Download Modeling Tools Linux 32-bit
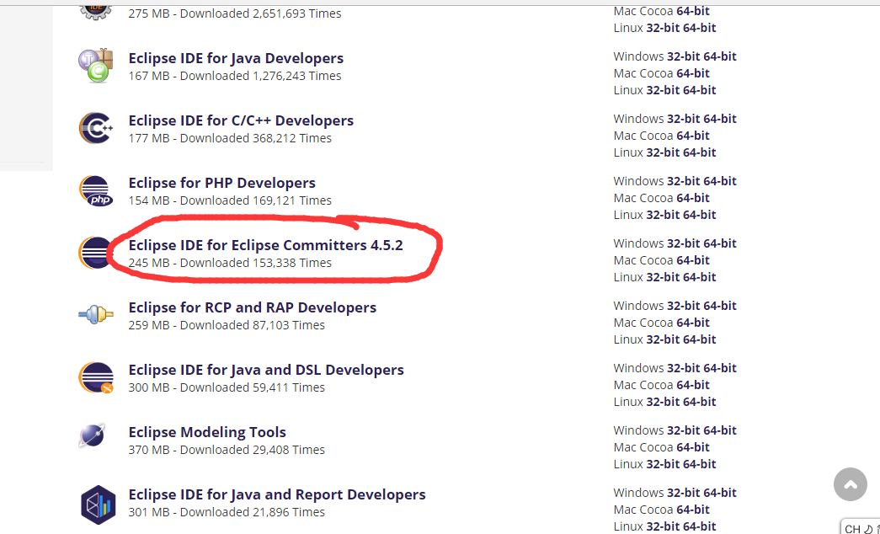The height and width of the screenshot is (534, 880). (662, 464)
